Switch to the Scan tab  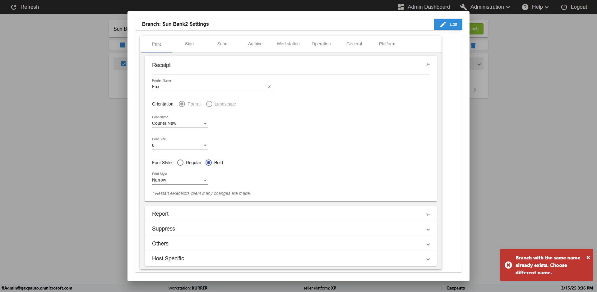pos(222,44)
